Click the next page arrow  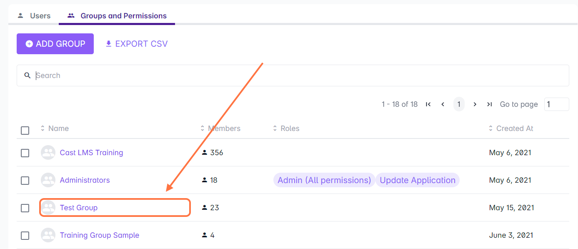pyautogui.click(x=475, y=104)
